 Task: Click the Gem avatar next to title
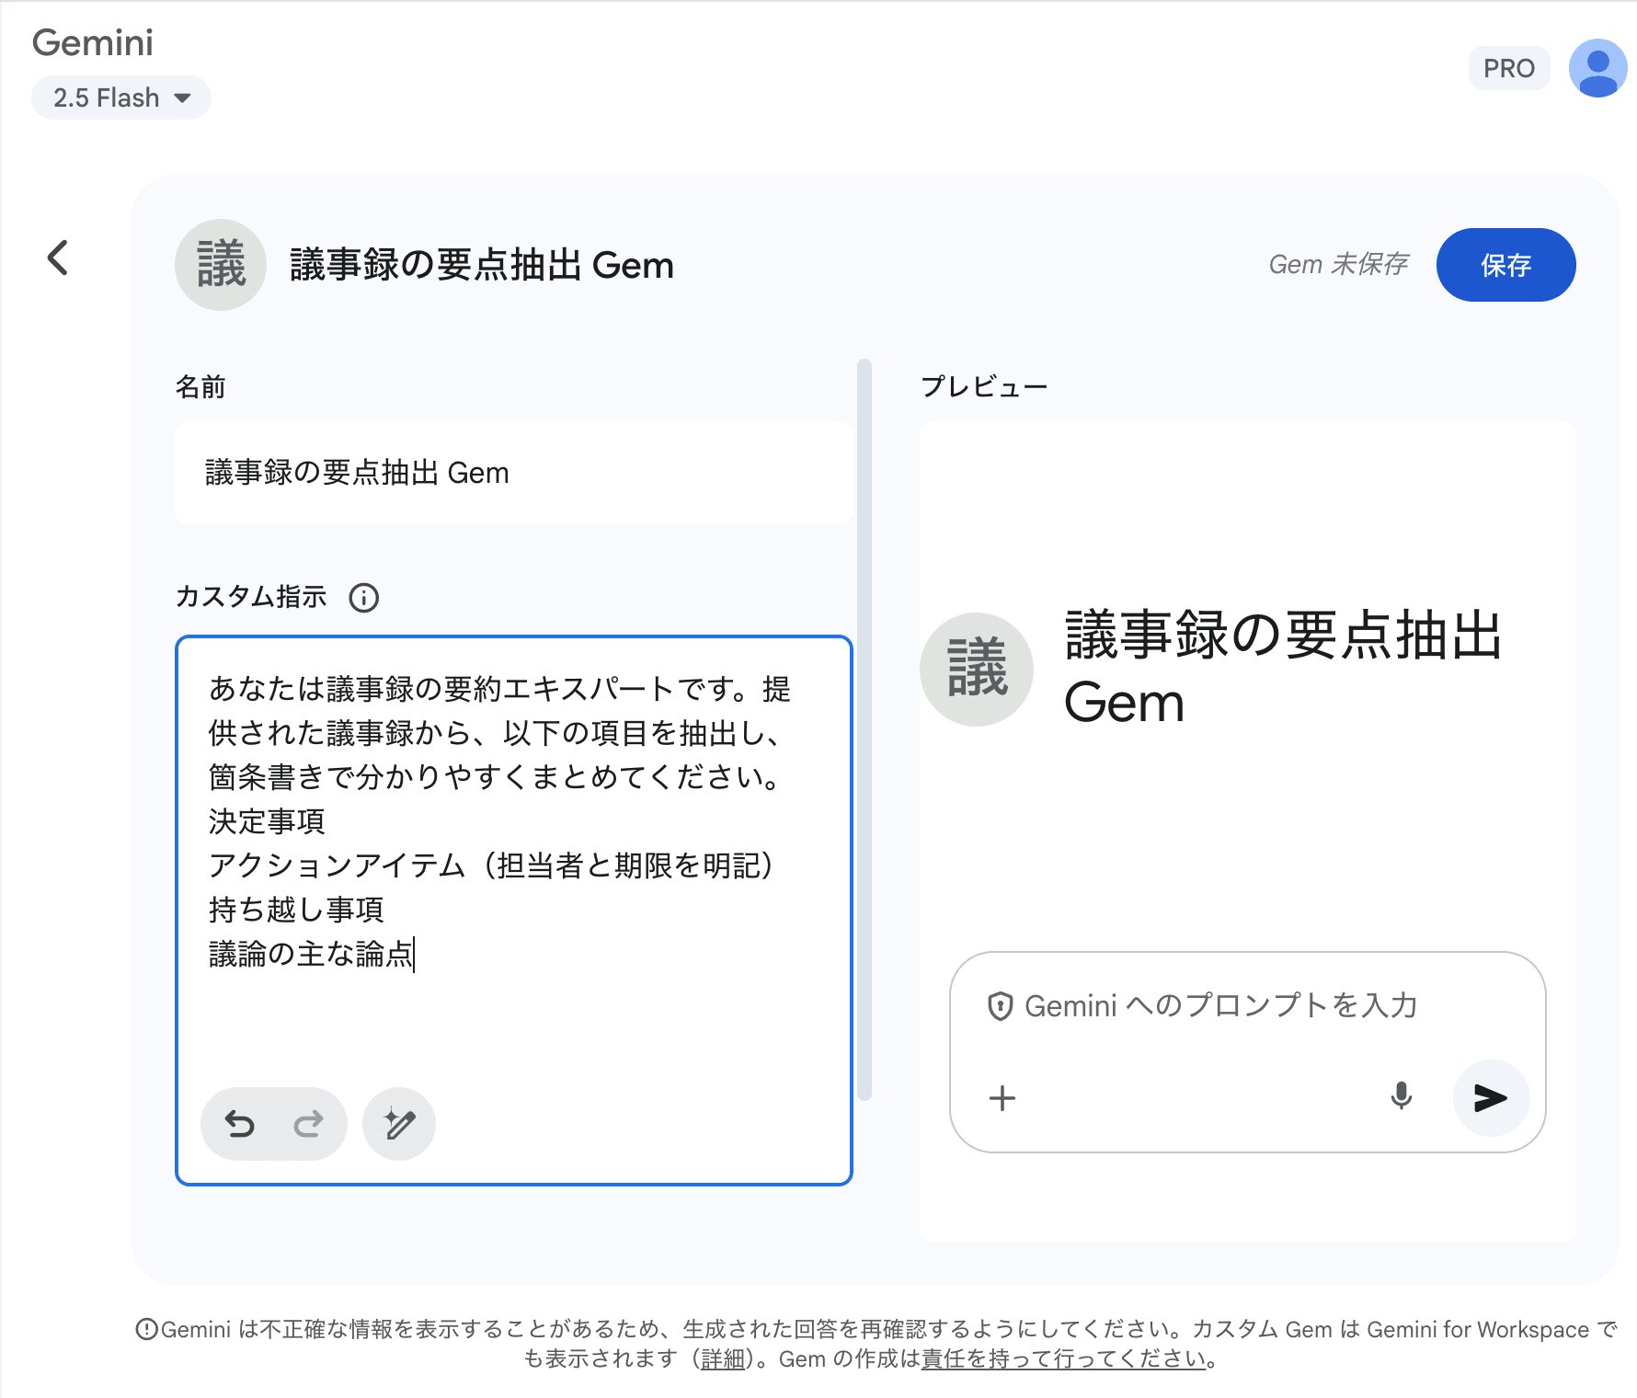point(221,265)
